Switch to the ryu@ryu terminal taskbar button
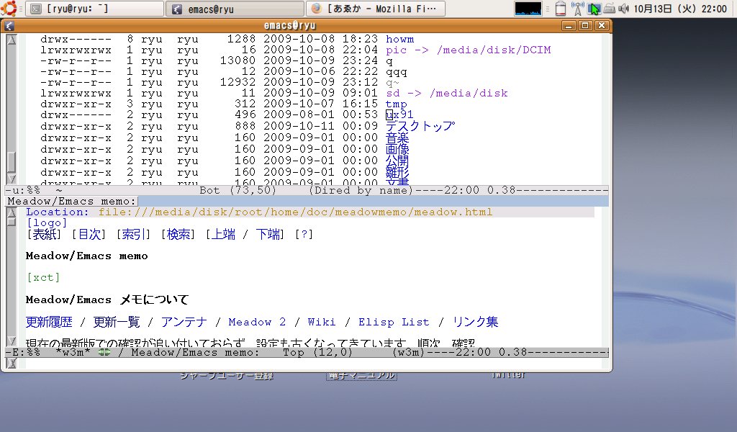 (94, 9)
